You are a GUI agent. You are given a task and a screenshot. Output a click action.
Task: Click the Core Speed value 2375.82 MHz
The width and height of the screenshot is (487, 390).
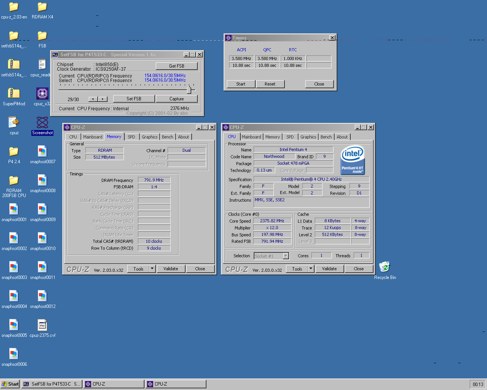(272, 221)
